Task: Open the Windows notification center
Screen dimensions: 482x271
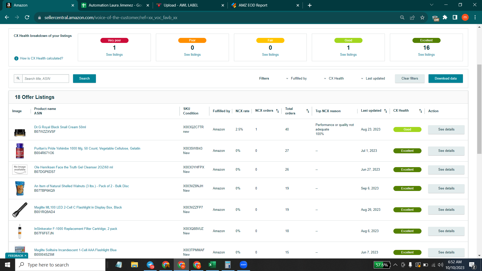Action: coord(472,265)
